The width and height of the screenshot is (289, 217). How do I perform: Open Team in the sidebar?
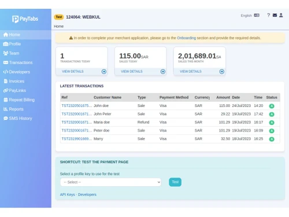point(25,53)
